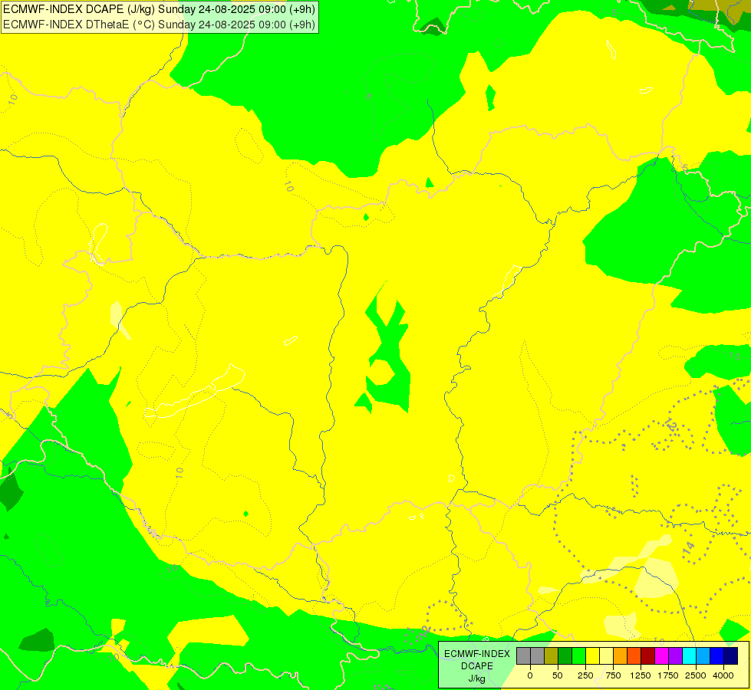Click the legend label '50'

(558, 675)
